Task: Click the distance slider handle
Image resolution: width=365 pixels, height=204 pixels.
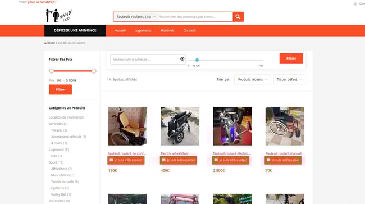Action: tap(197, 60)
